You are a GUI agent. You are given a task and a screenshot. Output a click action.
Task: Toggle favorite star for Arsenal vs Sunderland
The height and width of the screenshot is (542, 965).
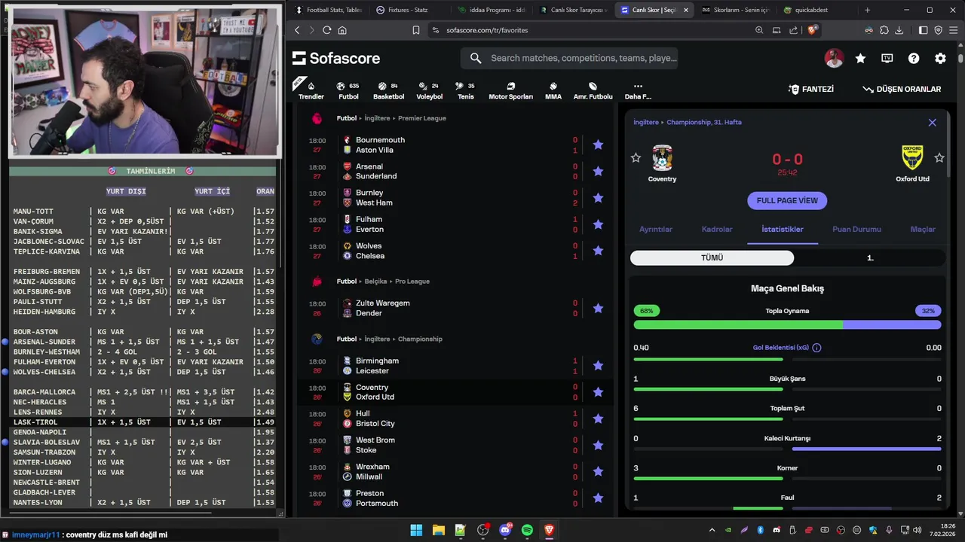click(x=598, y=171)
